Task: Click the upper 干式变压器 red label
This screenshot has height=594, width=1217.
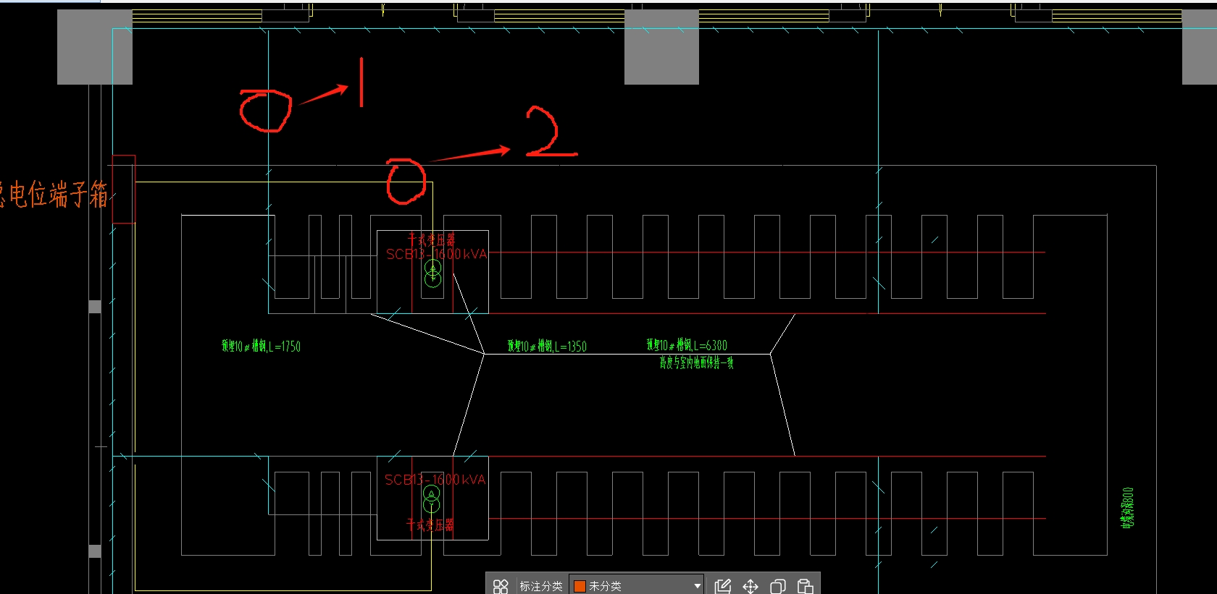Action: (x=431, y=239)
